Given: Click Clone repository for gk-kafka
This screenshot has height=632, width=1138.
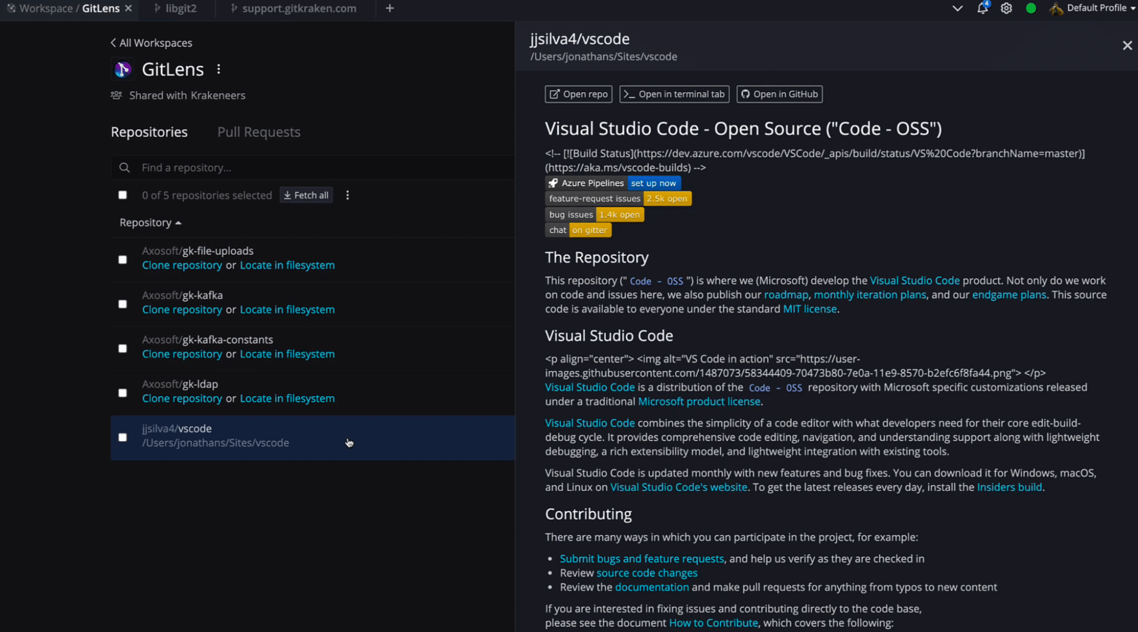Looking at the screenshot, I should coord(182,310).
